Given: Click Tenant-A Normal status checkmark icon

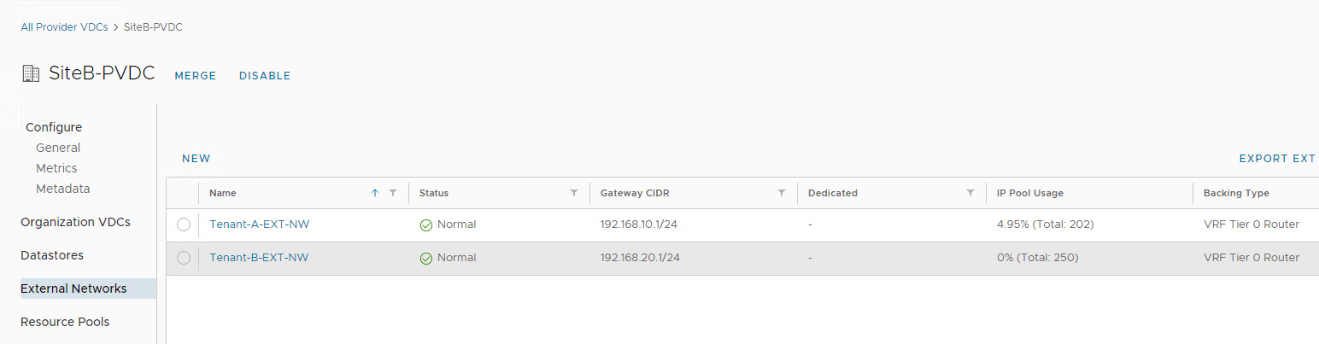Looking at the screenshot, I should pos(426,225).
